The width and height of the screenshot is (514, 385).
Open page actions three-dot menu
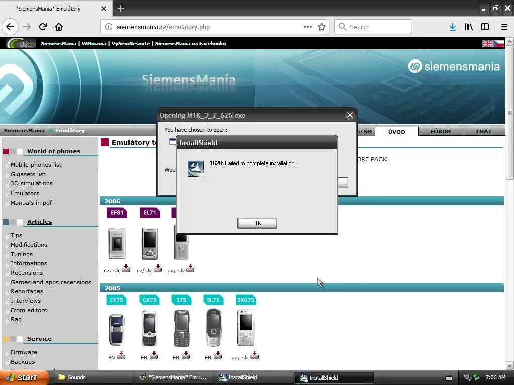[308, 27]
